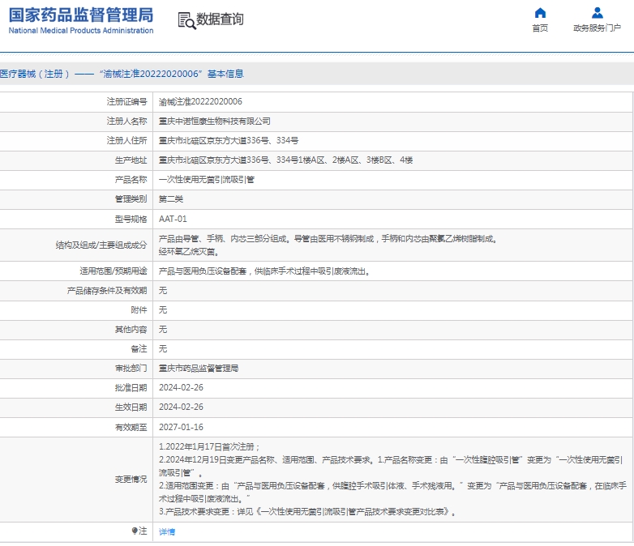Image resolution: width=634 pixels, height=546 pixels.
Task: Select product name 一次性使用无菌引流吸引管
Action: tap(207, 180)
